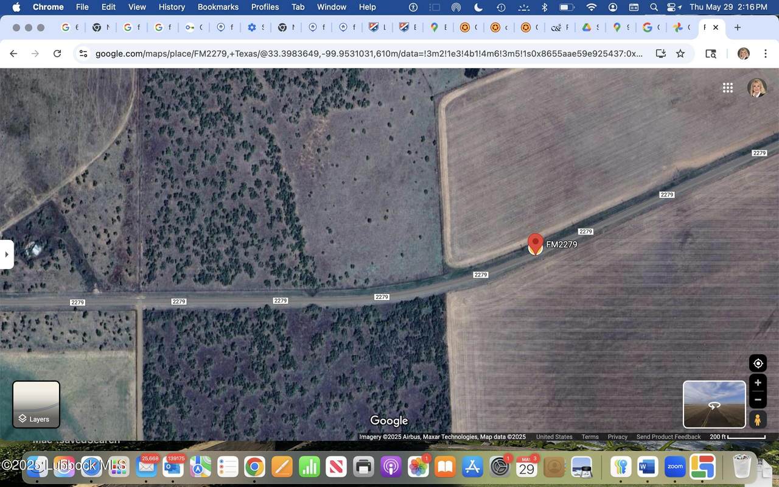Open Zoom from the Dock
Viewport: 779px width, 487px height.
(x=674, y=467)
